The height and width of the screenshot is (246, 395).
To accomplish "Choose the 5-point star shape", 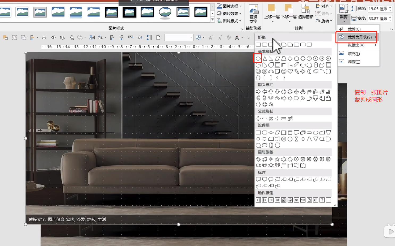I will coord(277,159).
